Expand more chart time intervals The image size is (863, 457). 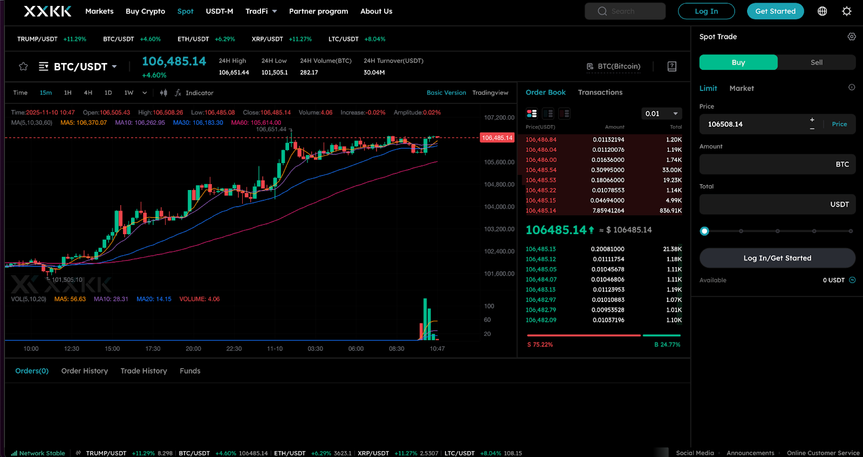pyautogui.click(x=145, y=93)
